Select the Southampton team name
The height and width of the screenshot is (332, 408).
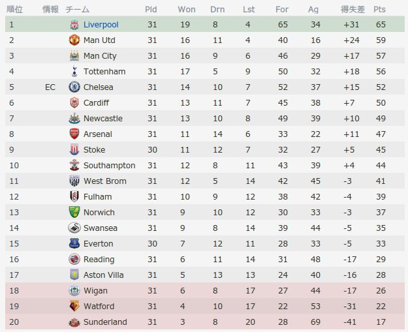pos(109,166)
